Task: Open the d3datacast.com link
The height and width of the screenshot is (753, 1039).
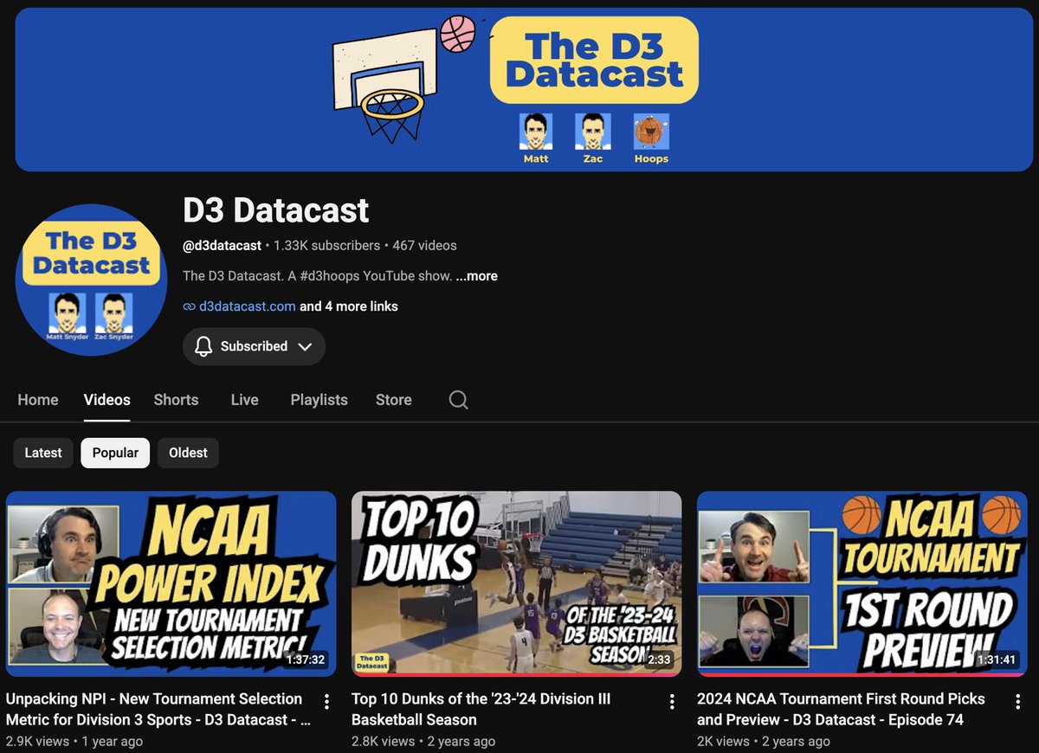Action: click(x=248, y=306)
